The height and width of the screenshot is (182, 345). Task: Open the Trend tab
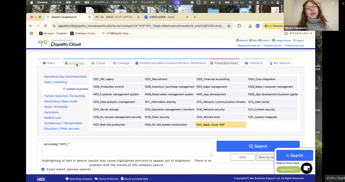click(x=98, y=63)
